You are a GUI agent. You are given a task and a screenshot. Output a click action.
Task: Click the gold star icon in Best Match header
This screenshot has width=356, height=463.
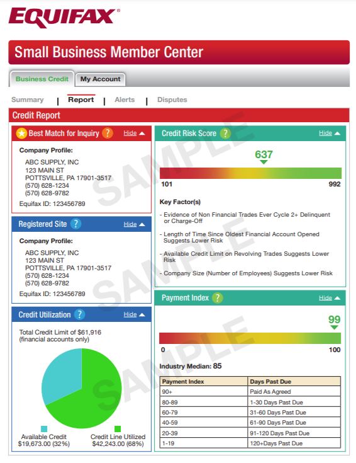coord(21,134)
